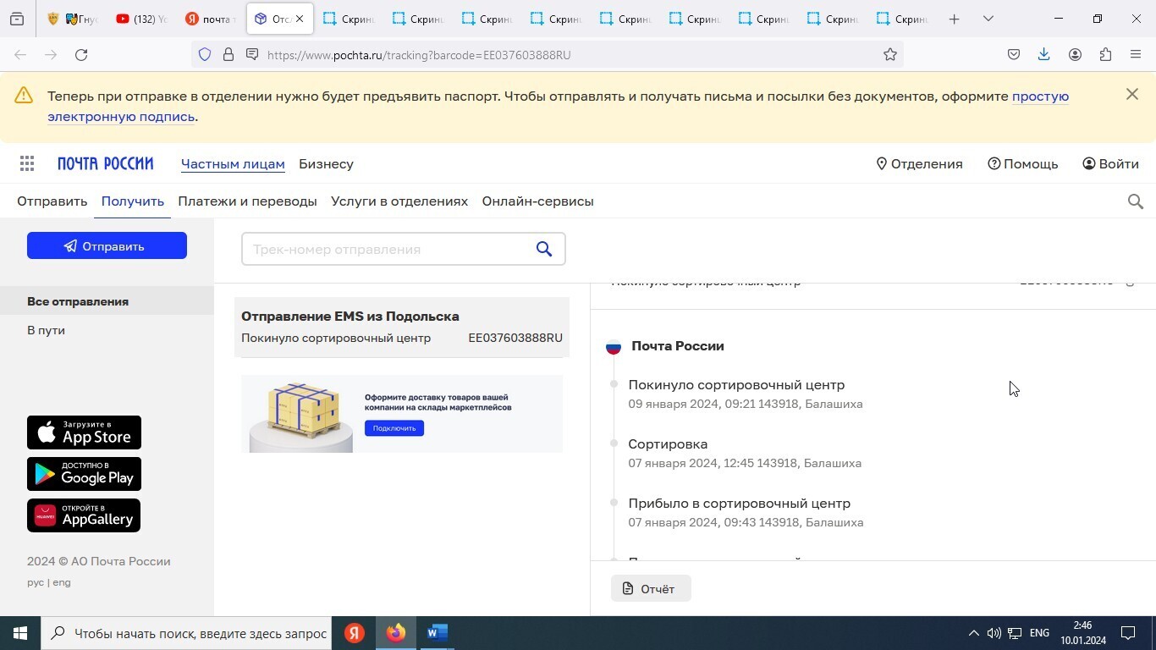The height and width of the screenshot is (650, 1156).
Task: Expand the list of all browser tabs
Action: [988, 19]
